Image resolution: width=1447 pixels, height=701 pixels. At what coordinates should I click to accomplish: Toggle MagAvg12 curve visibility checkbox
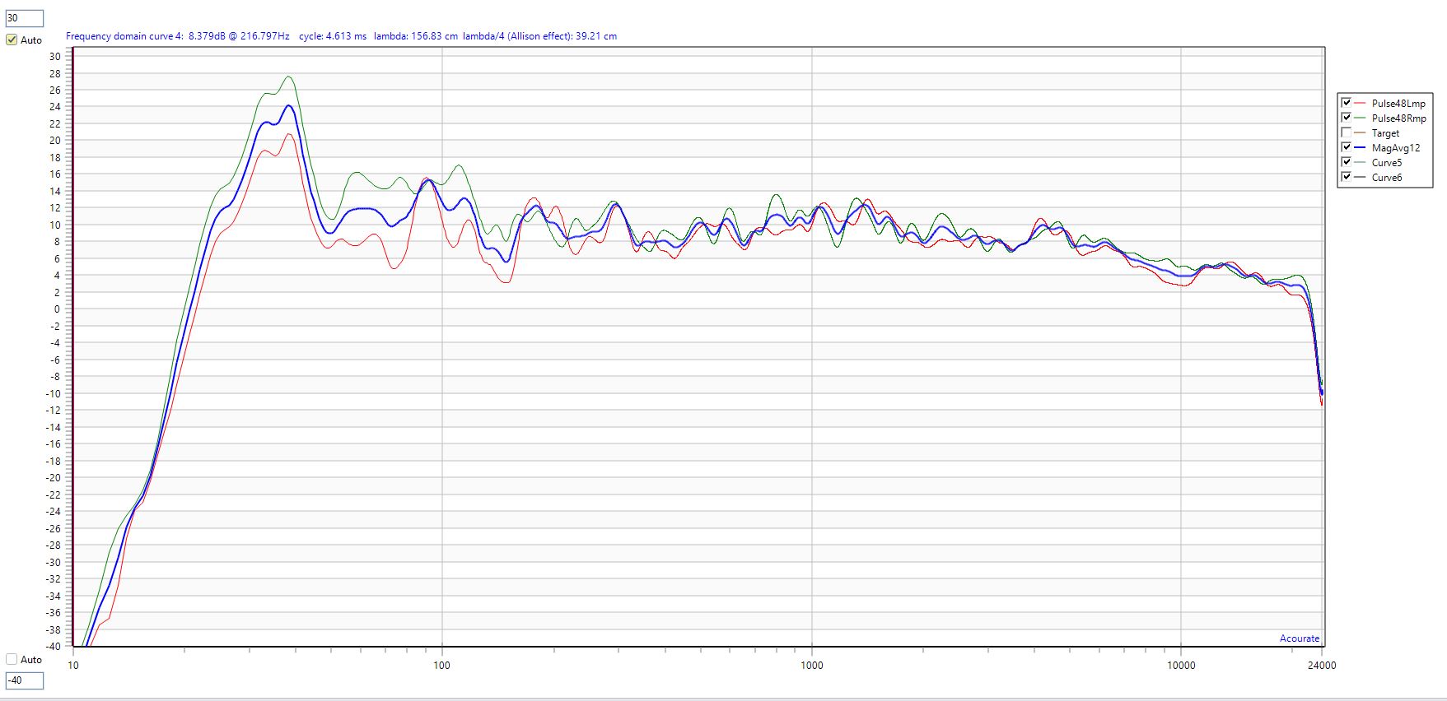tap(1347, 147)
